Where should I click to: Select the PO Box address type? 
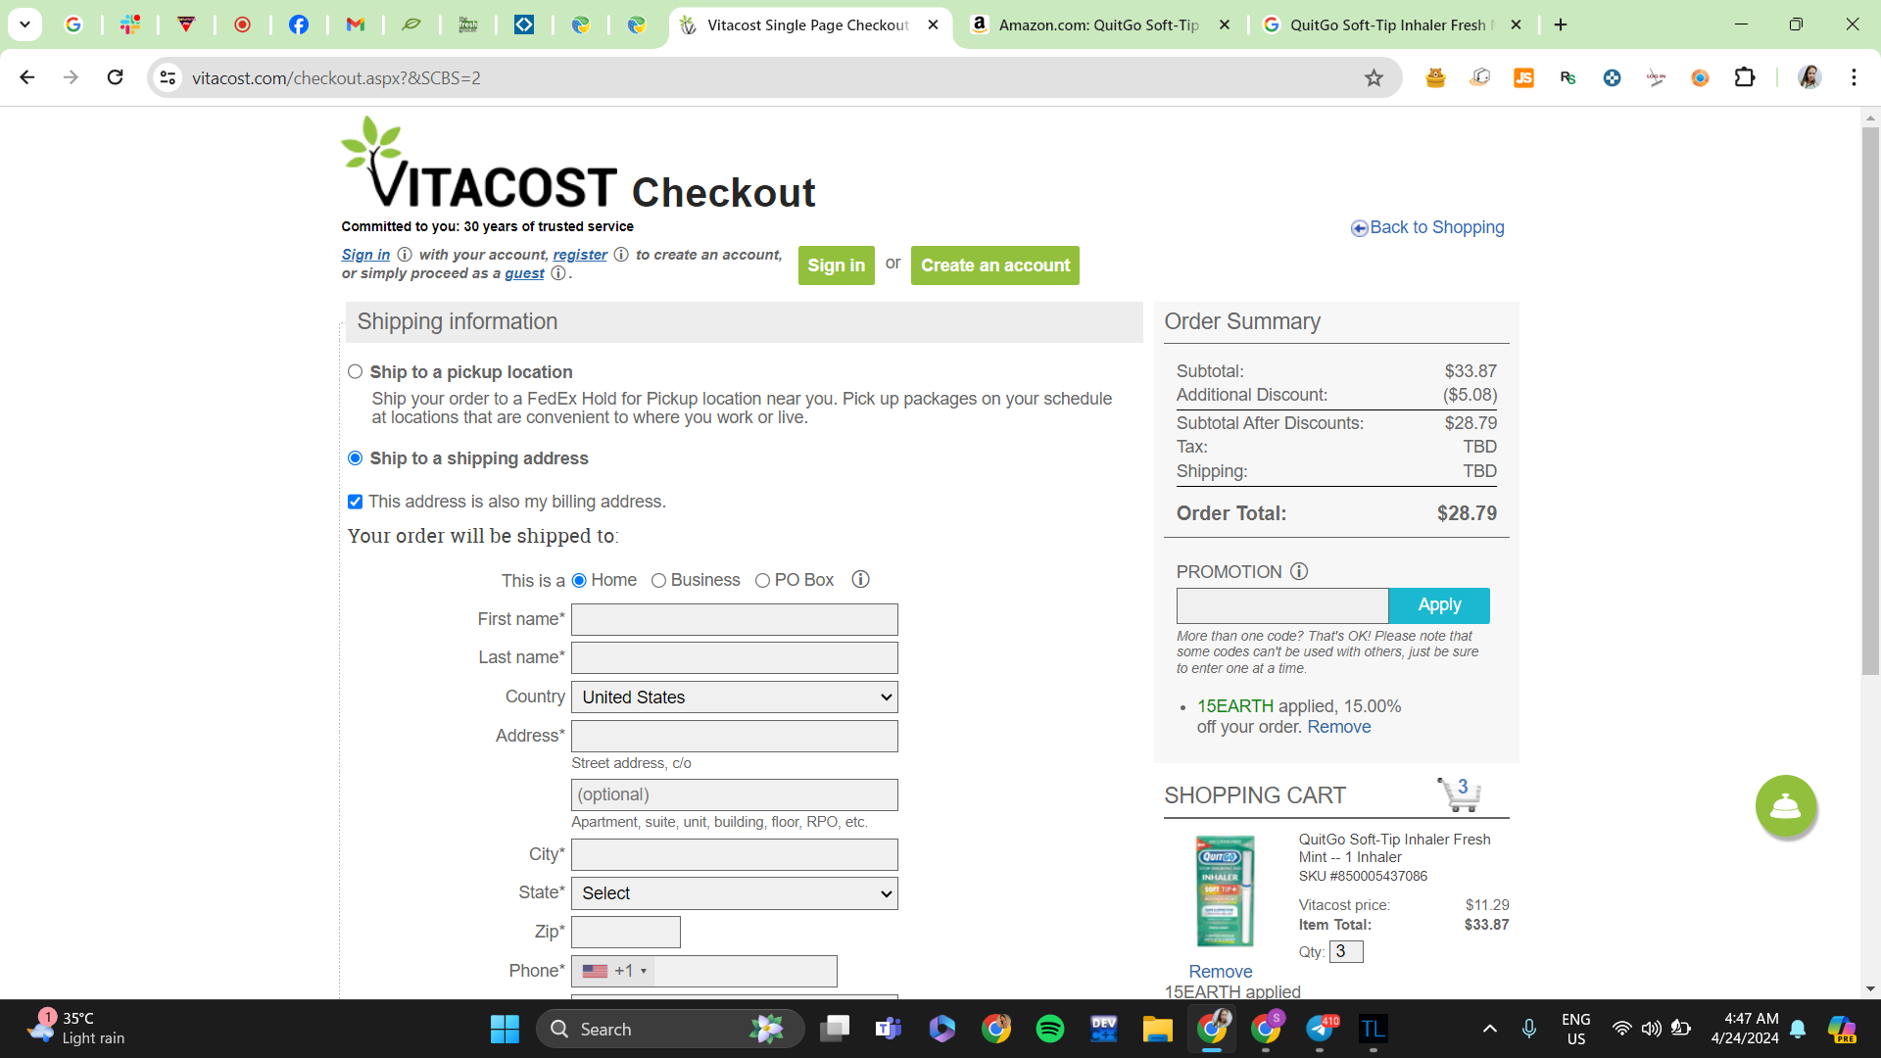(762, 581)
